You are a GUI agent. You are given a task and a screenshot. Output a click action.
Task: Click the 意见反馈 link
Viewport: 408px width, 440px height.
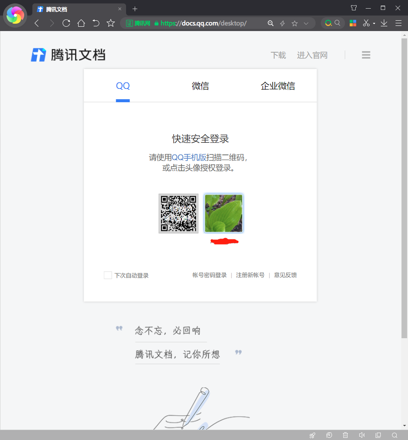point(285,275)
